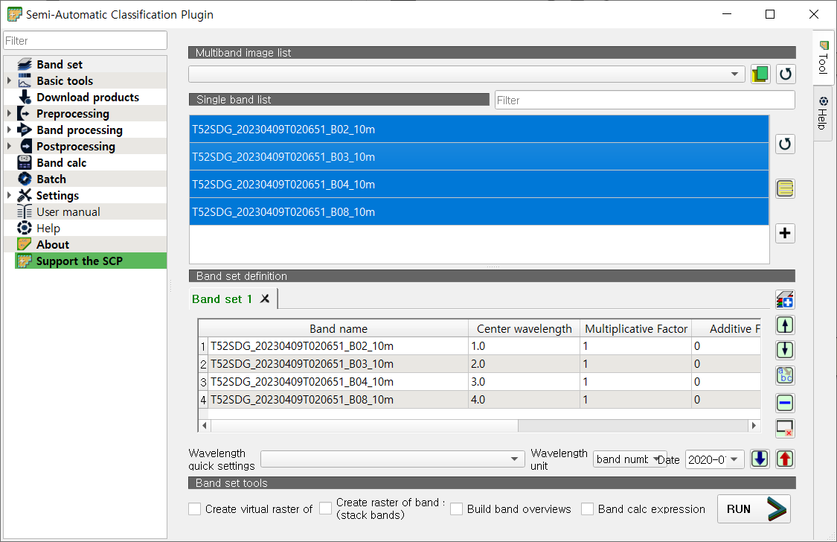Check Build band overviews option
This screenshot has width=837, height=542.
click(456, 509)
